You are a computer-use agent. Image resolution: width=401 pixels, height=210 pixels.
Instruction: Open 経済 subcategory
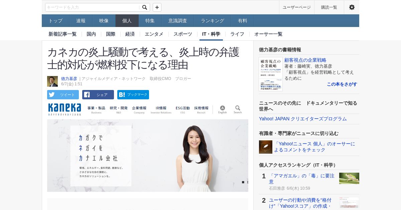point(130,34)
